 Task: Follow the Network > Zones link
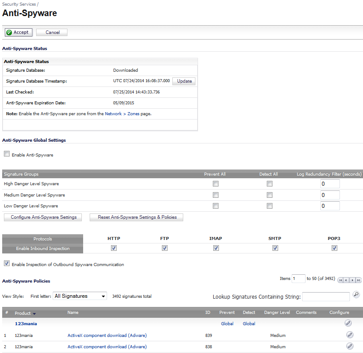pos(122,114)
